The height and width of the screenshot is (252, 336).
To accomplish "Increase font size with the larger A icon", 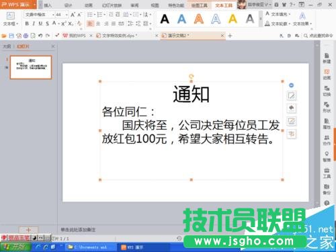I will coord(73,15).
